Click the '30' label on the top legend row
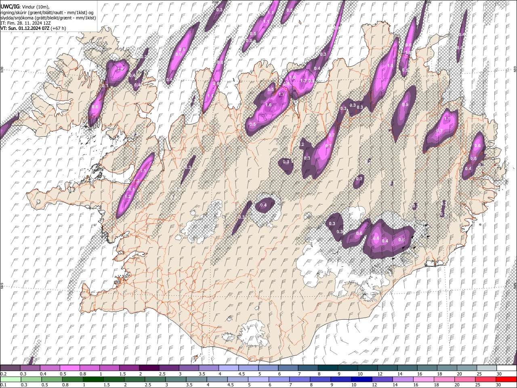The height and width of the screenshot is (388, 517). click(499, 374)
